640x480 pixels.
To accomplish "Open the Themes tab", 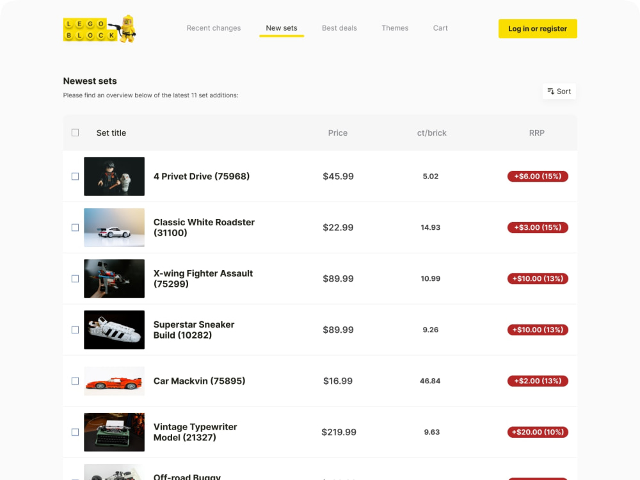I will coord(395,28).
